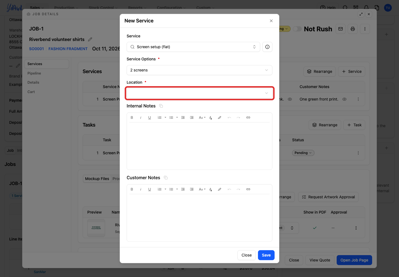Select Pipeline in the job sidebar
The height and width of the screenshot is (277, 399).
[34, 73]
